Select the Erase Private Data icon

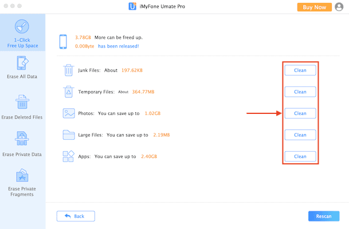[x=22, y=139]
